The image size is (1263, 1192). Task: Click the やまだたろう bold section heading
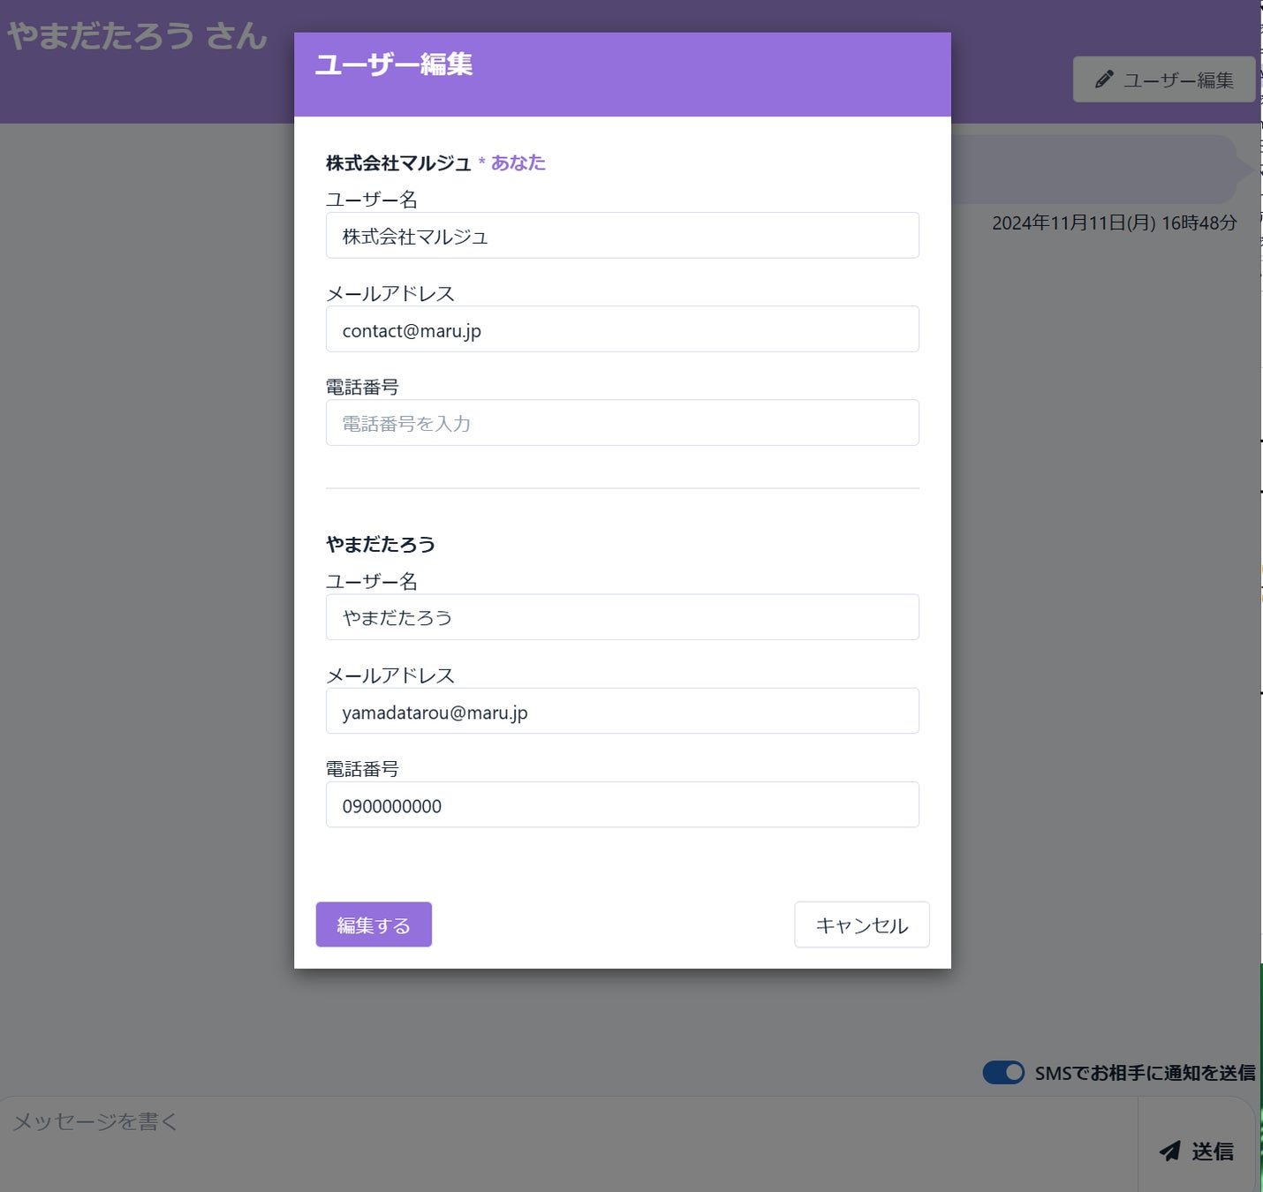[x=381, y=544]
